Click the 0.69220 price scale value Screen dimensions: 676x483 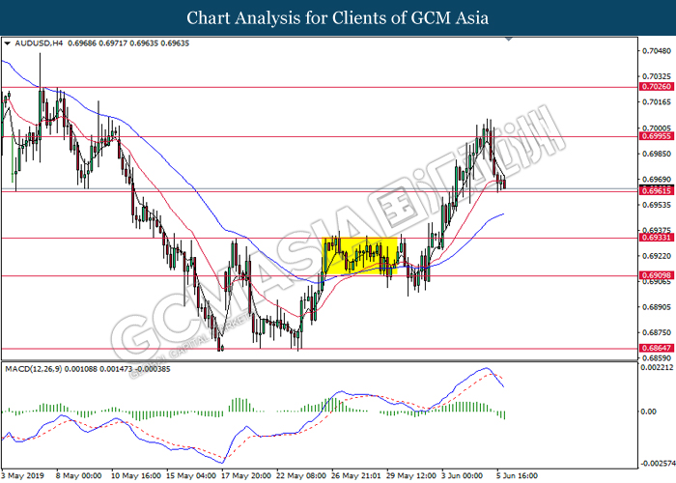tap(657, 256)
